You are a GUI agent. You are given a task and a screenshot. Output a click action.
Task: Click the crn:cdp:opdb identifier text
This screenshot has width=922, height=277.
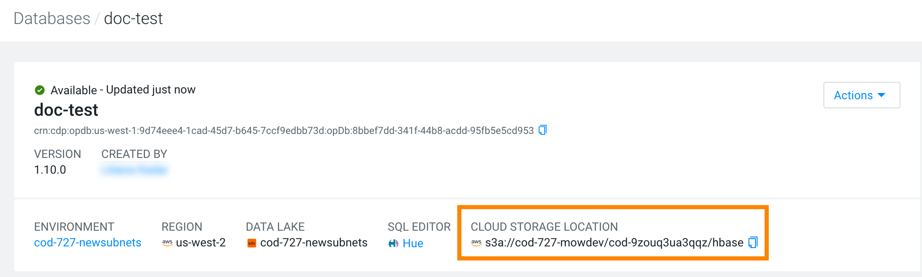[x=284, y=131]
